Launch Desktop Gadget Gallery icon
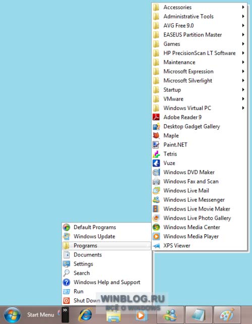The image size is (252, 324). tap(156, 127)
